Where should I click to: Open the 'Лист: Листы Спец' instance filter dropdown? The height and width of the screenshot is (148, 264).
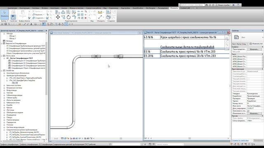pyautogui.click(x=240, y=44)
